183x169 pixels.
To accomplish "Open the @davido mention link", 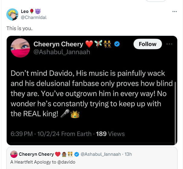I will [x=66, y=162].
